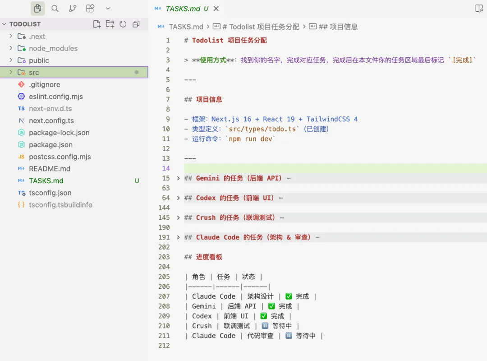The height and width of the screenshot is (361, 487).
Task: Create a new folder in the explorer
Action: pos(110,24)
